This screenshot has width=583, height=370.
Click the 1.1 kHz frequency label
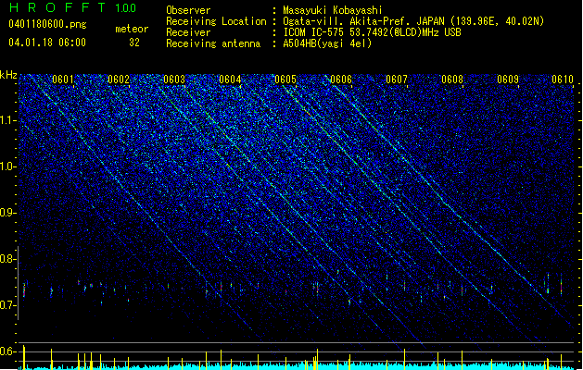[8, 120]
